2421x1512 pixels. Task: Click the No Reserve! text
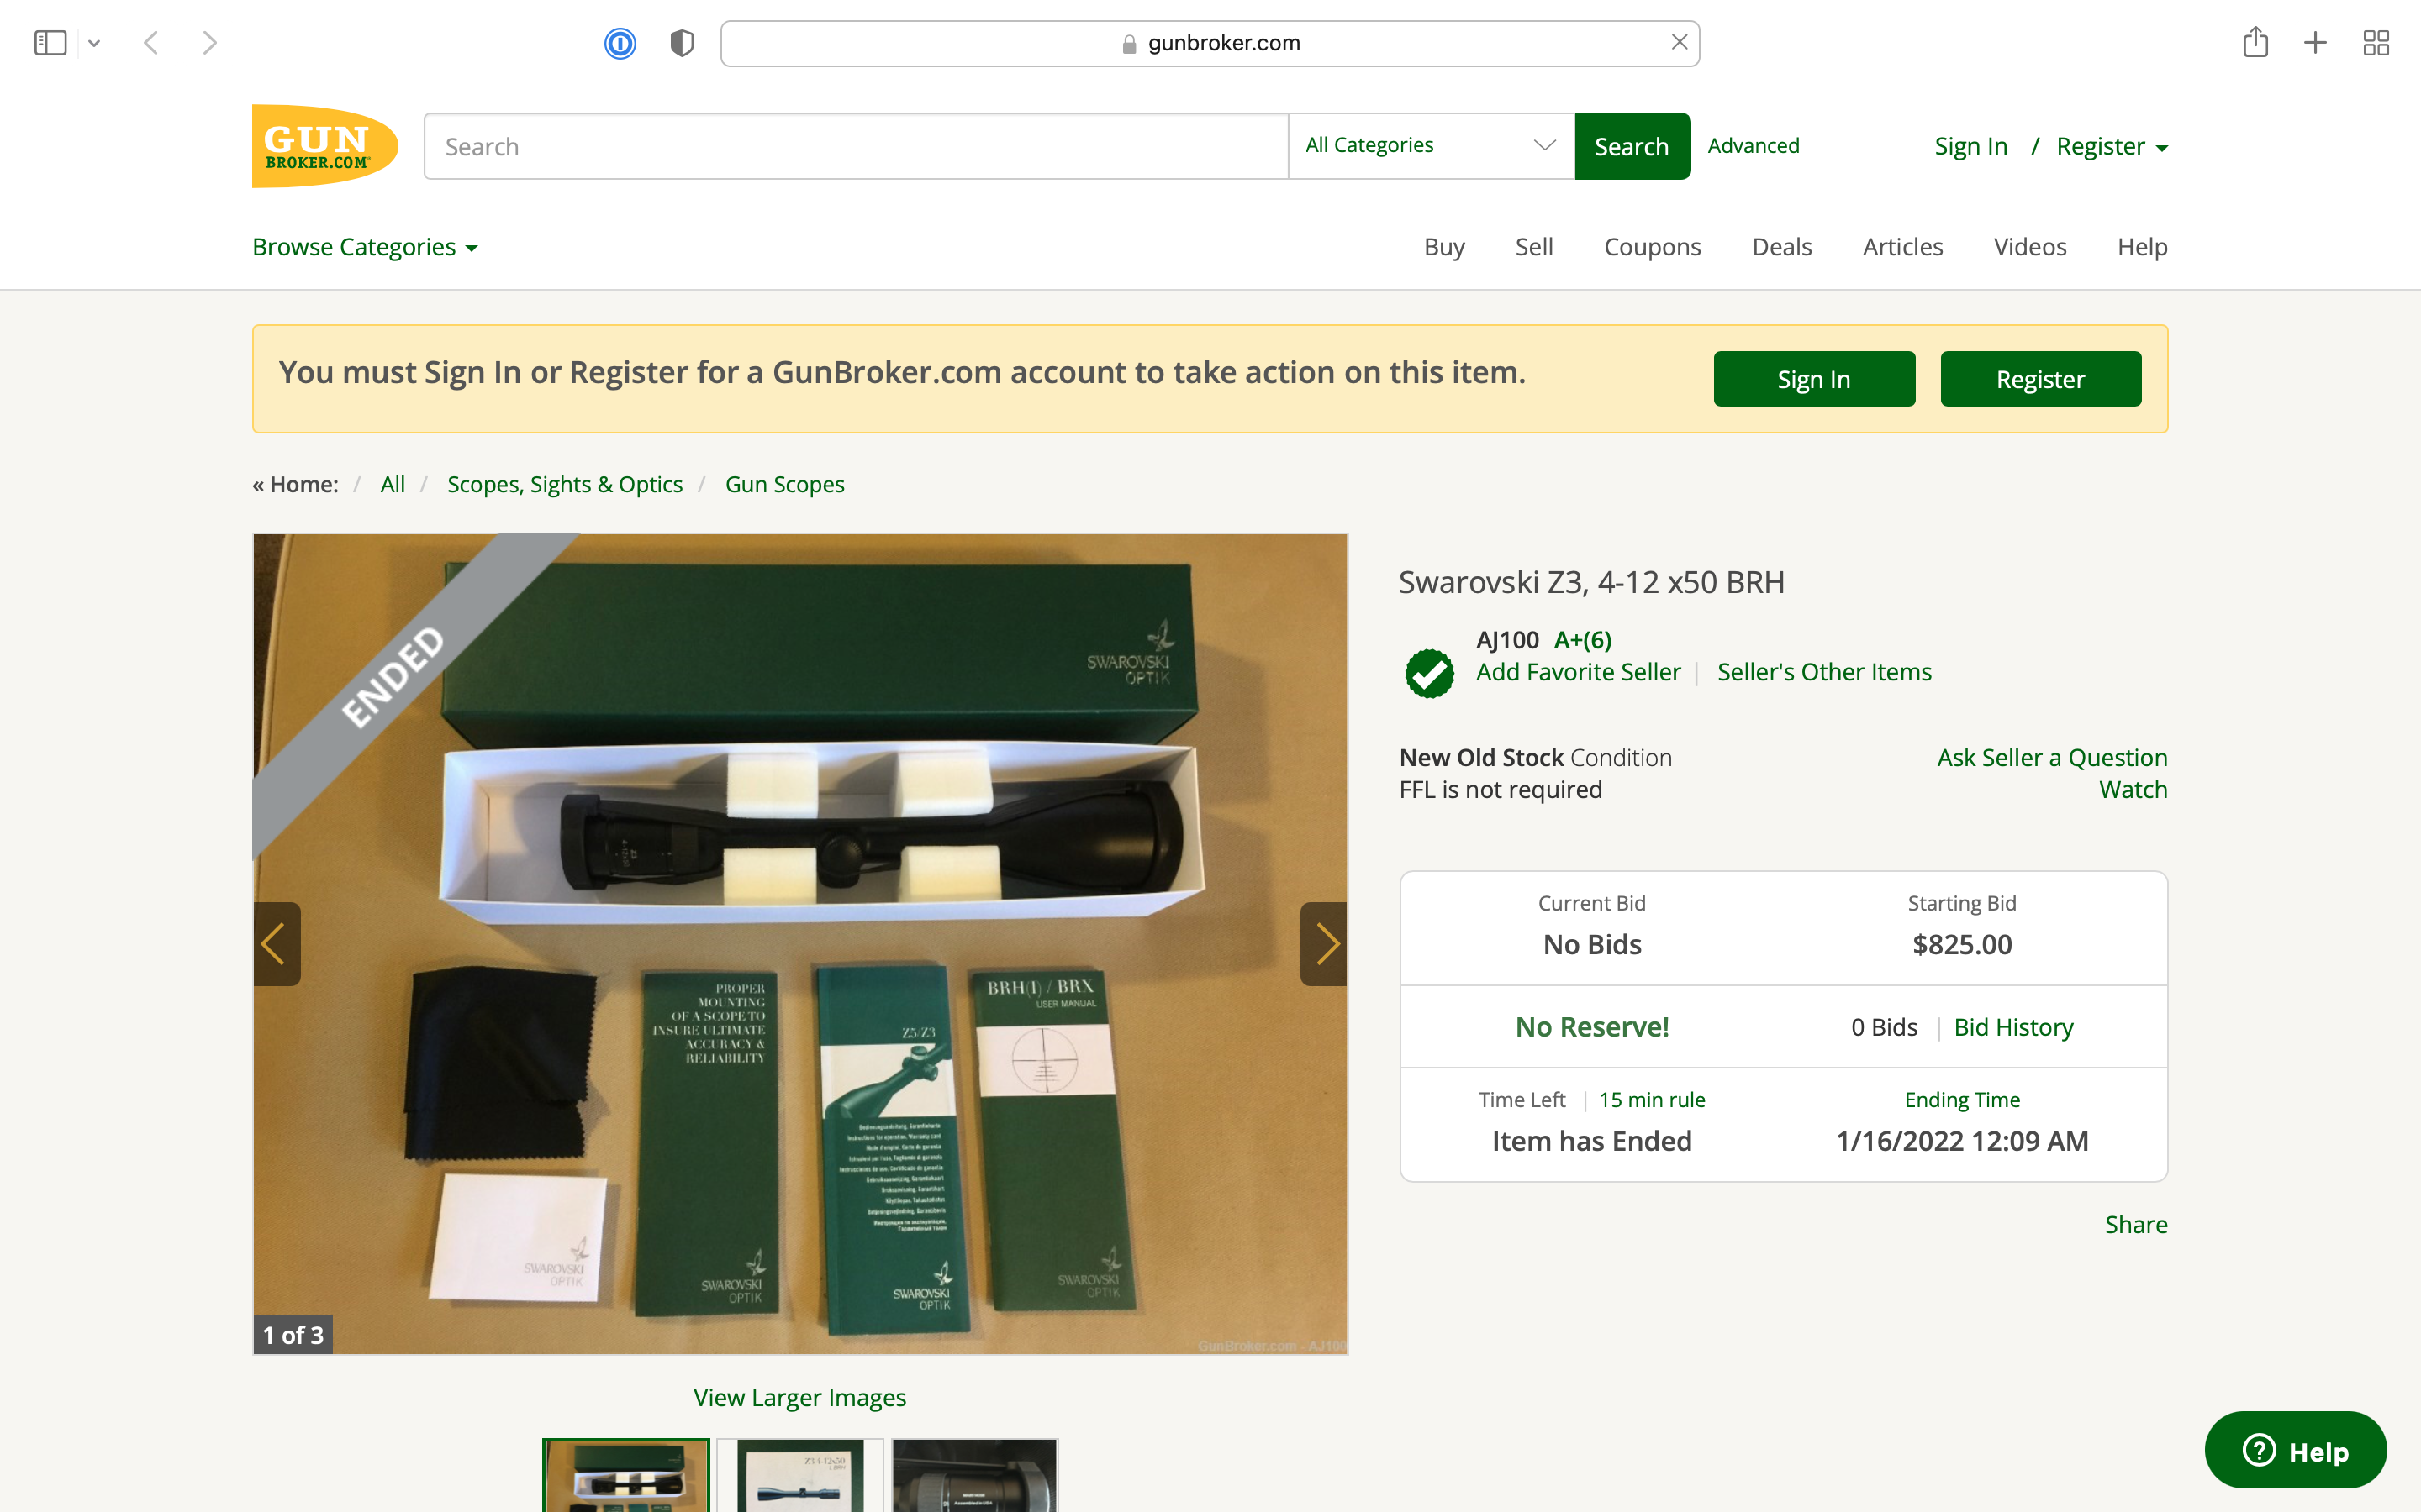[1591, 1027]
